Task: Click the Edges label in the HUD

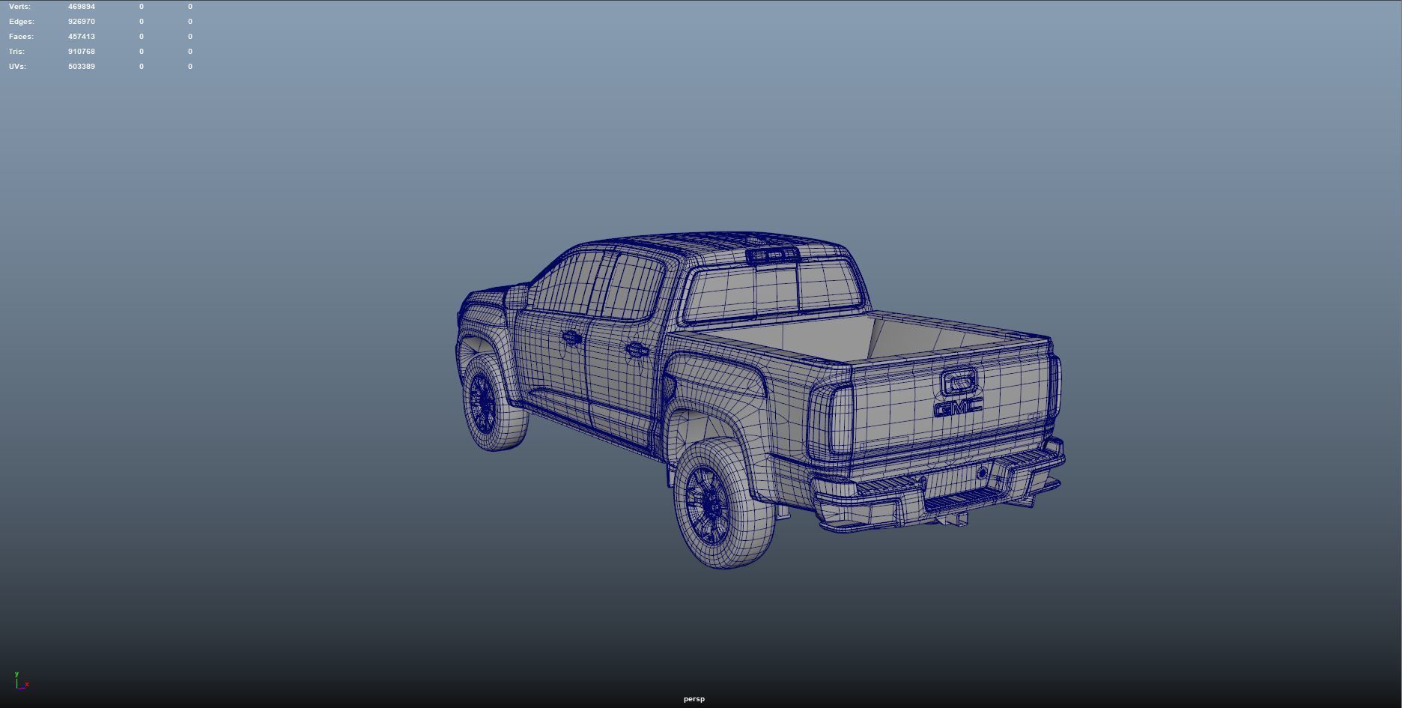Action: pyautogui.click(x=22, y=22)
